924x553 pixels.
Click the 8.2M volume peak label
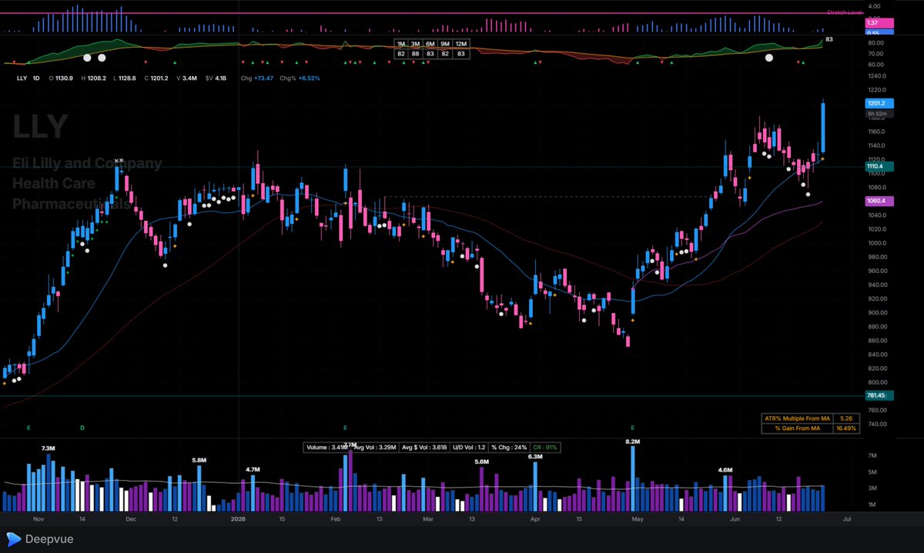pyautogui.click(x=634, y=442)
